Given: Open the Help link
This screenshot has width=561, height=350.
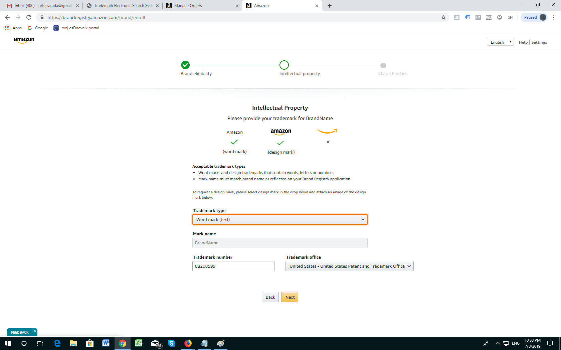Looking at the screenshot, I should 523,42.
